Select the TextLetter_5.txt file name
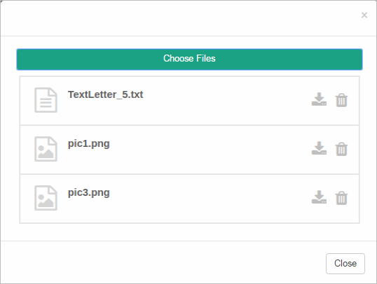The height and width of the screenshot is (284, 377). (x=105, y=94)
